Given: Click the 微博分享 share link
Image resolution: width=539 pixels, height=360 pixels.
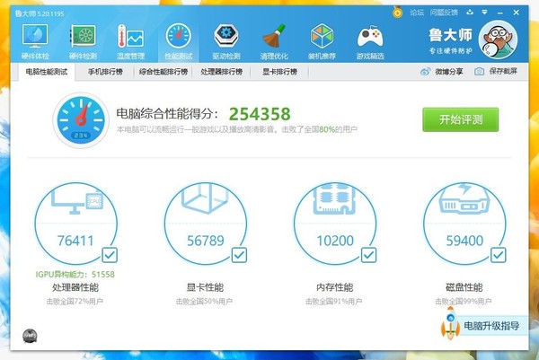Looking at the screenshot, I should click(442, 72).
